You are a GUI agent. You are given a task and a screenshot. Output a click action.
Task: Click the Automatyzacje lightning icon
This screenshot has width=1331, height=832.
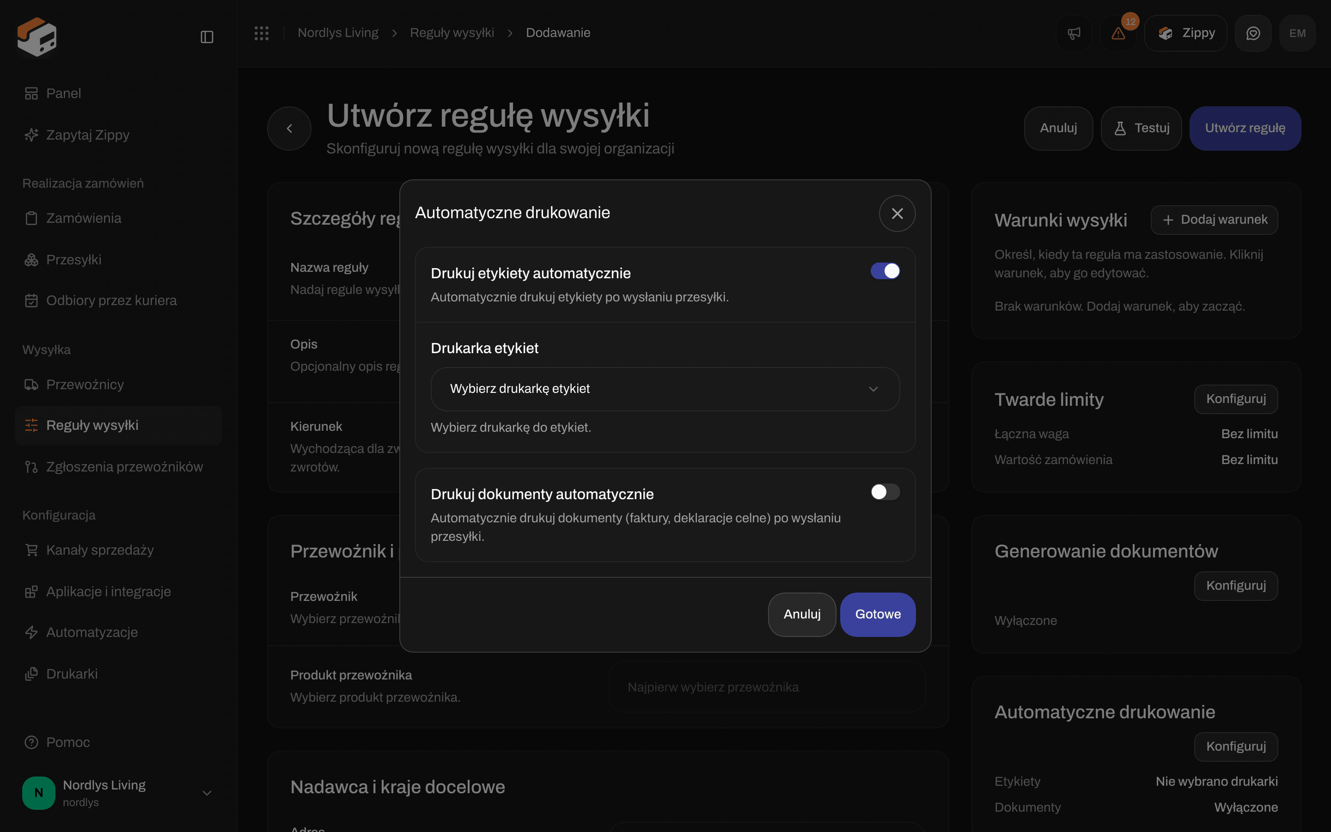tap(31, 632)
